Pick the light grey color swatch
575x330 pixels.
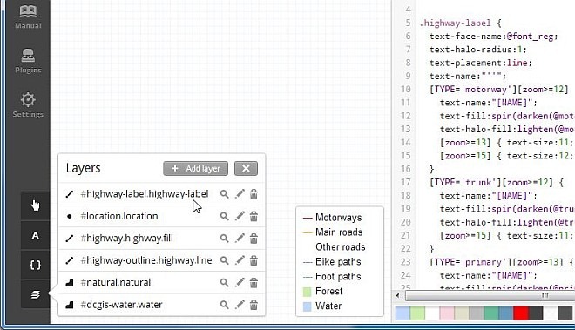coord(477,313)
